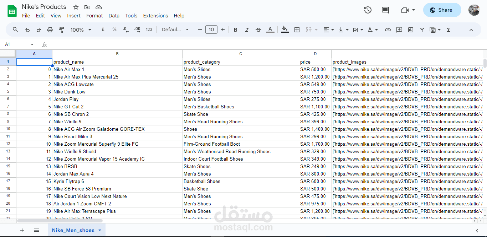Increase font size plus button

(x=223, y=30)
